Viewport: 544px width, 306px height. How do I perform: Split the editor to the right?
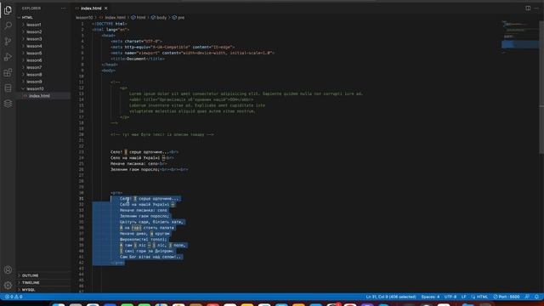click(x=528, y=8)
